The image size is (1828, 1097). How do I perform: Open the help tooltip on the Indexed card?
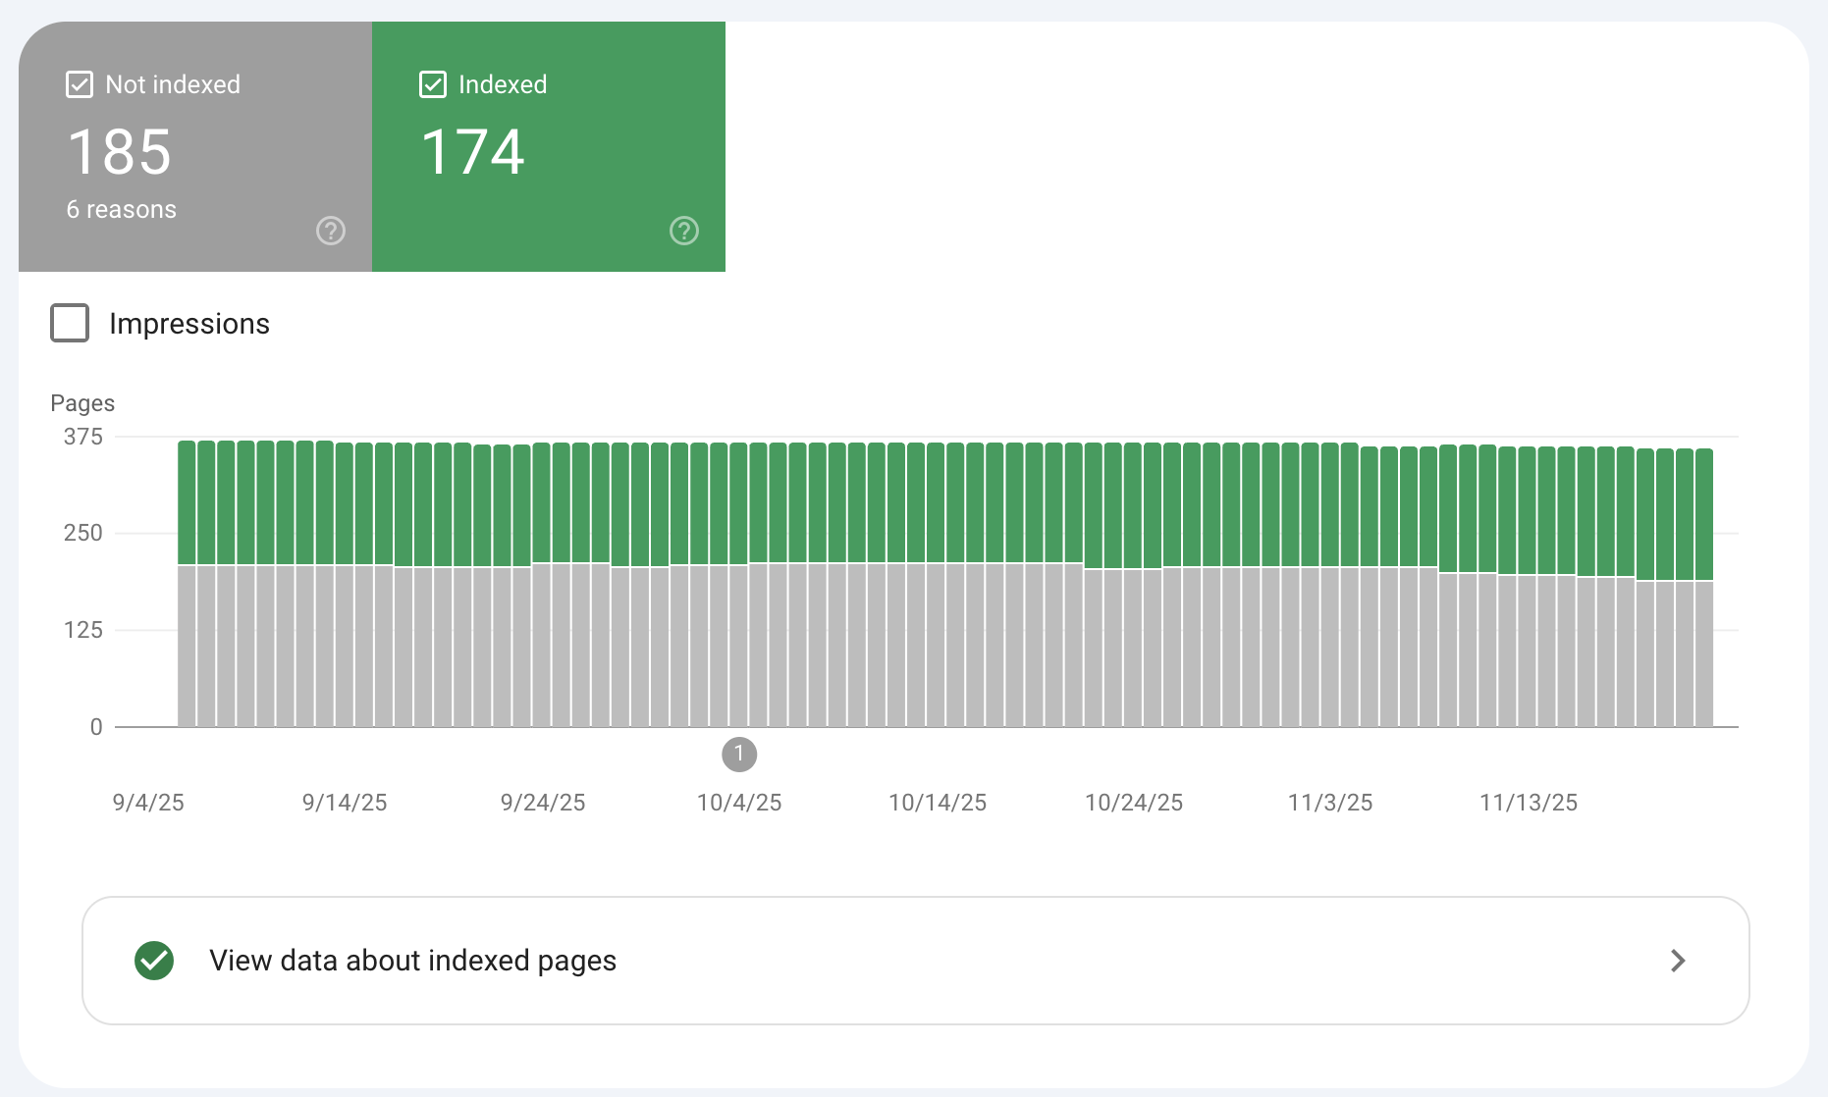click(x=684, y=231)
